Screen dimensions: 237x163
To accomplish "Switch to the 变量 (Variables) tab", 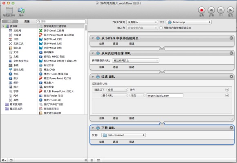I will point(27,22).
